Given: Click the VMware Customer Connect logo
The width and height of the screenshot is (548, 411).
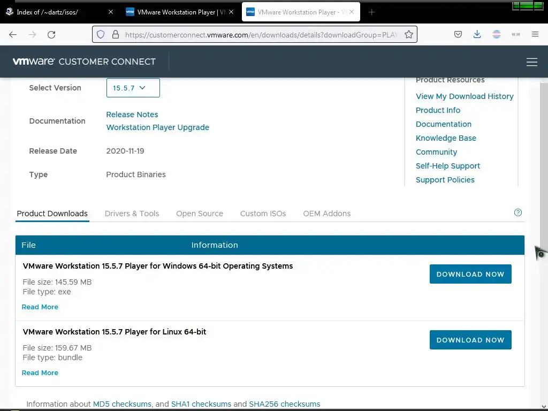Looking at the screenshot, I should [84, 62].
